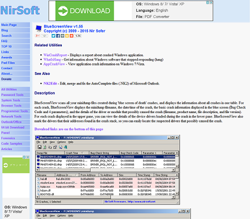Click the Google +1 count bubble showing 101

(x=45, y=36)
